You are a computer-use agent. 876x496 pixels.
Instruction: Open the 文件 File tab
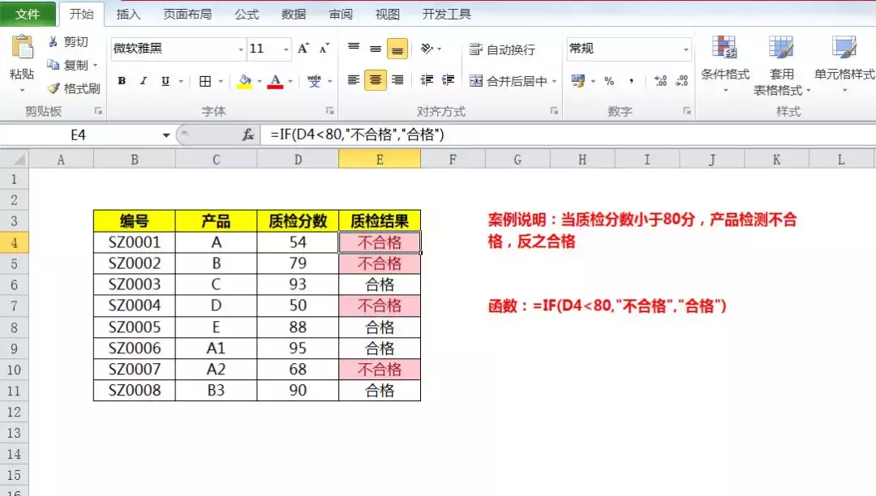(28, 14)
